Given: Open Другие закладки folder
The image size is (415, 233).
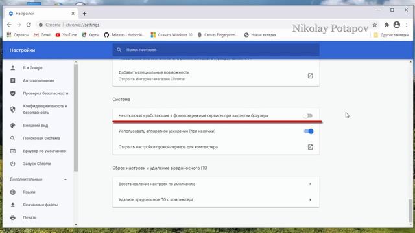Looking at the screenshot, I should pyautogui.click(x=391, y=35).
